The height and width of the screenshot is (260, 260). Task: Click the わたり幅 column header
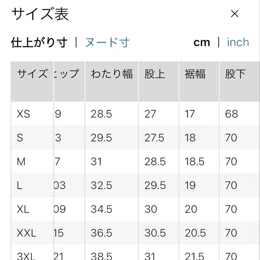(112, 74)
